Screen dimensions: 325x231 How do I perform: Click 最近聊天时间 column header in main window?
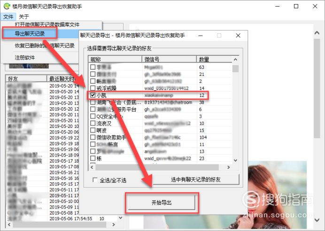[x=63, y=79]
